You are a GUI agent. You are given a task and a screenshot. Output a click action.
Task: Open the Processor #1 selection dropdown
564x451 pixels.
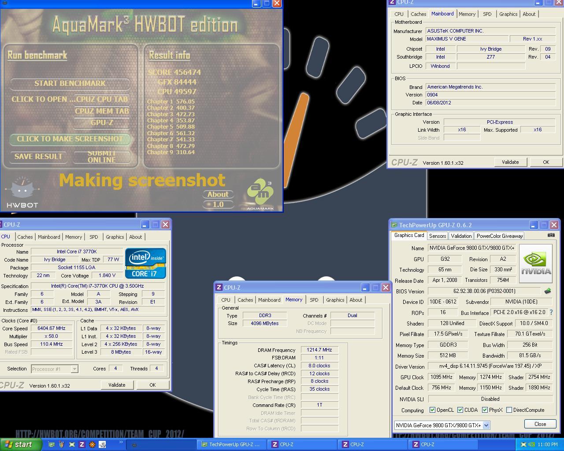coord(74,369)
